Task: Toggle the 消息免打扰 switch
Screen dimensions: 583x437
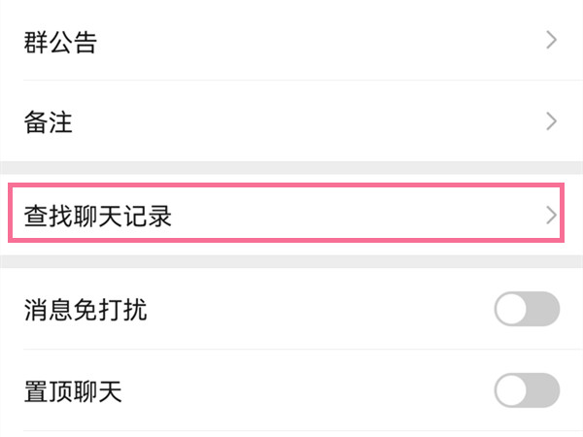Action: pyautogui.click(x=527, y=310)
